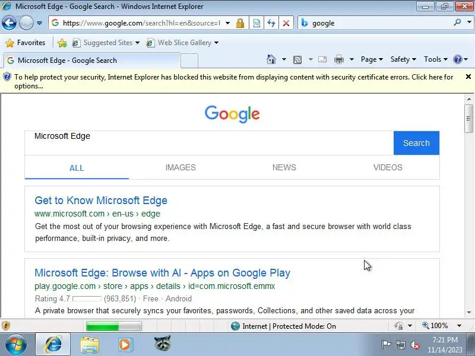The width and height of the screenshot is (475, 356).
Task: Click play.google.com store apps details URL
Action: coord(155,286)
